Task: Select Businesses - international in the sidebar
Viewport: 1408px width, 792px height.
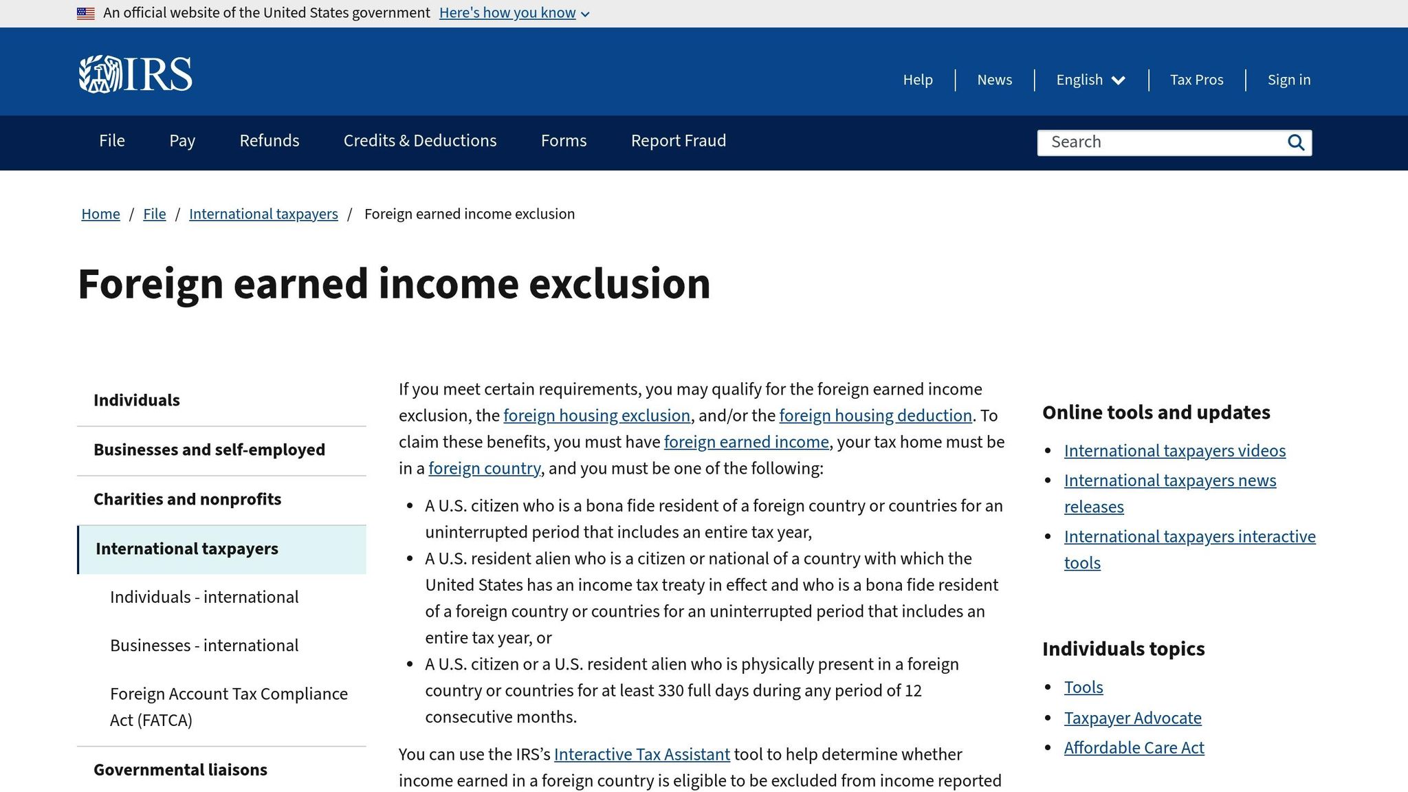Action: (203, 645)
